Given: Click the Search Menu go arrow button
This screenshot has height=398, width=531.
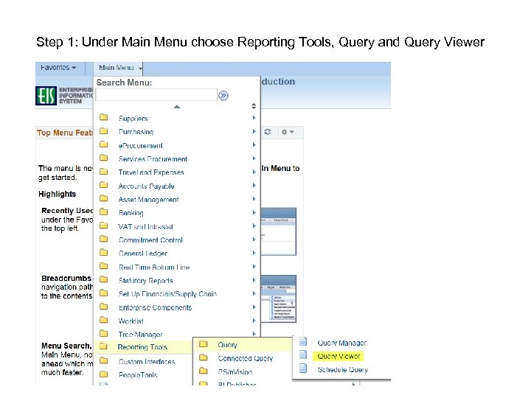Looking at the screenshot, I should [223, 96].
